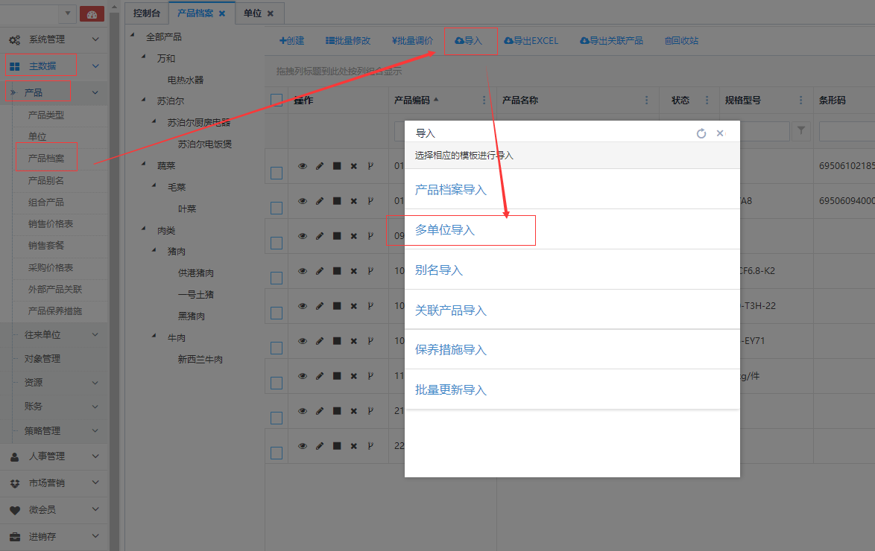Toggle the select-all header checkbox

pyautogui.click(x=277, y=101)
